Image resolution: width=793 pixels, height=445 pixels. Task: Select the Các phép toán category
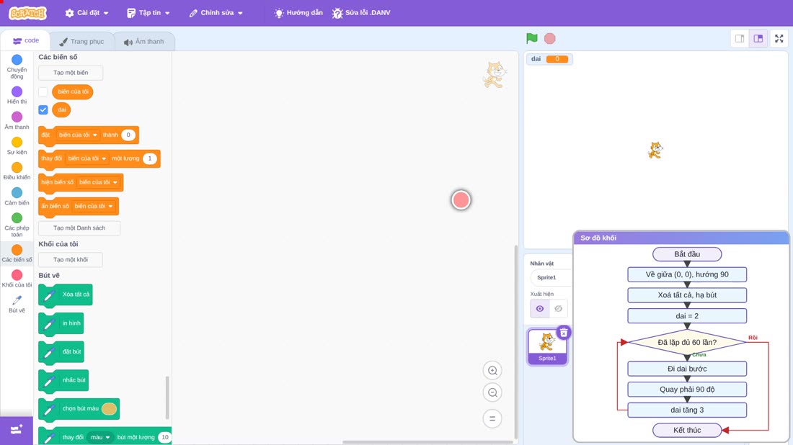[x=17, y=225]
